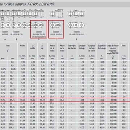The width and height of the screenshot is (130, 130).
Task: Click the link height cell '105,3'
Action: pyautogui.click(x=62, y=127)
